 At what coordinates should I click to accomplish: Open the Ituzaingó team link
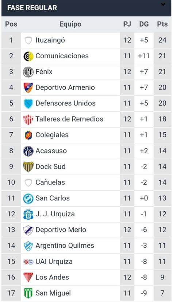[x=50, y=40]
